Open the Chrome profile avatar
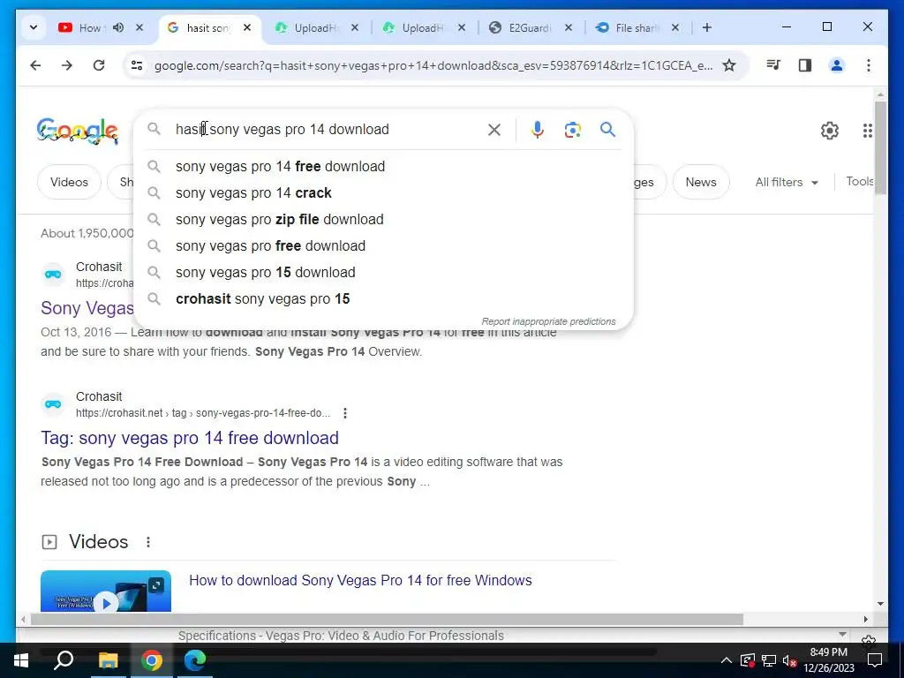904x678 pixels. click(837, 65)
